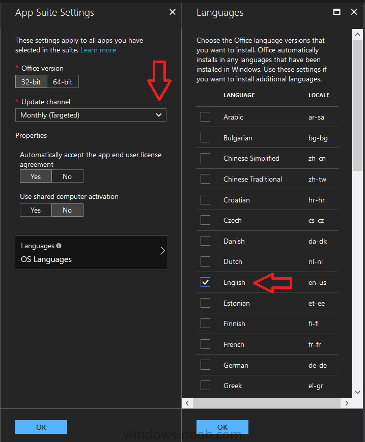Screen dimensions: 365x442
Task: Click the horizontal scrollbar thumb
Action: coord(267,403)
